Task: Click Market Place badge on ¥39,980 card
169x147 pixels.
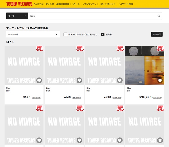Action: click(x=161, y=48)
